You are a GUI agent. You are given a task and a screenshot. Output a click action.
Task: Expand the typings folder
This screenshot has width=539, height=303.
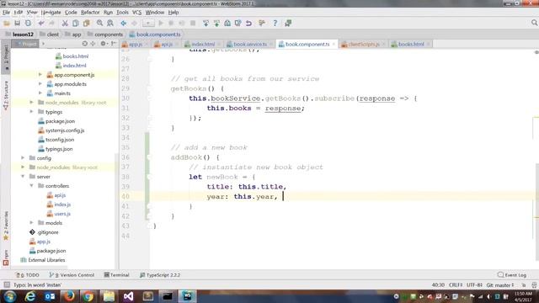coord(31,112)
